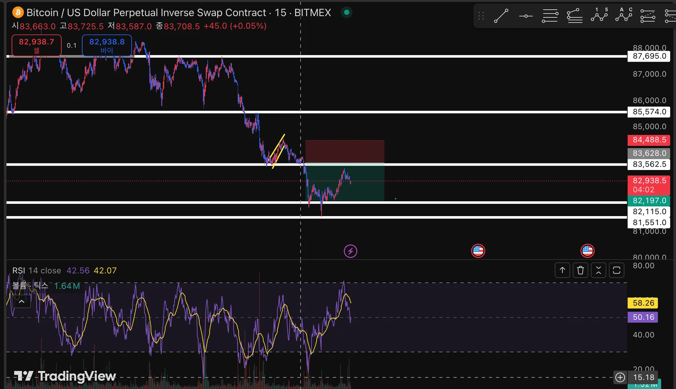
Task: Open the right US flag economic event
Action: point(587,251)
